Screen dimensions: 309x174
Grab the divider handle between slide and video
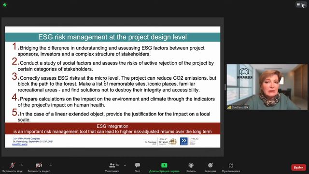[x=225, y=87]
